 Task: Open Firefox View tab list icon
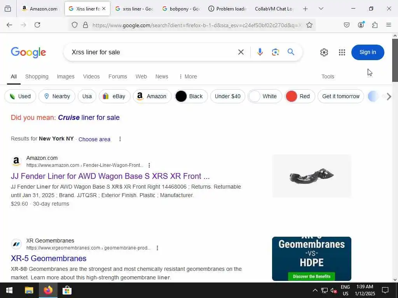coord(8,9)
